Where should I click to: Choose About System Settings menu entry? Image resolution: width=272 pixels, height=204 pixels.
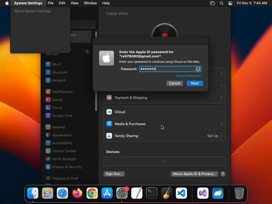point(32,11)
